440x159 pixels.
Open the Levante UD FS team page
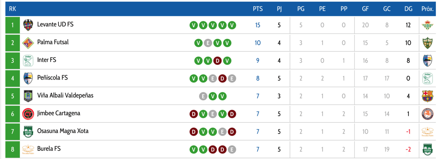55,24
